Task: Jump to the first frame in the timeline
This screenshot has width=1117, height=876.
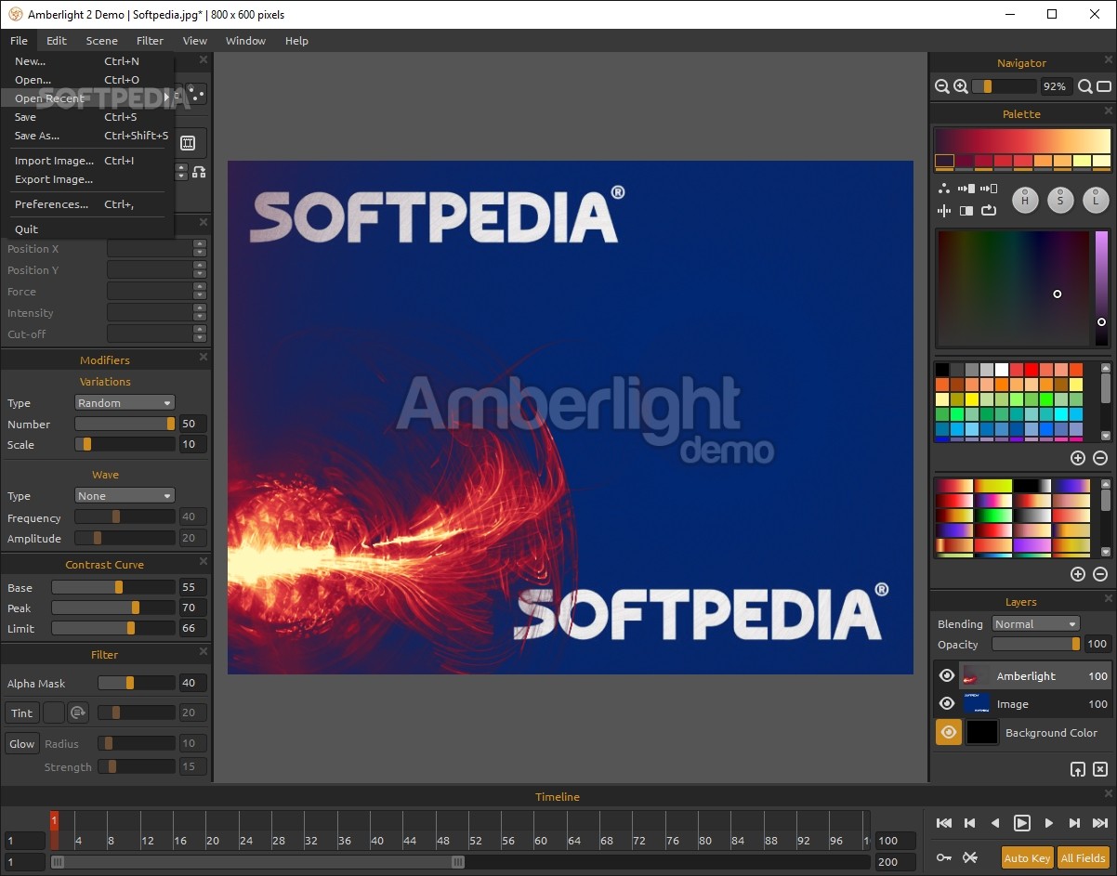Action: (944, 823)
